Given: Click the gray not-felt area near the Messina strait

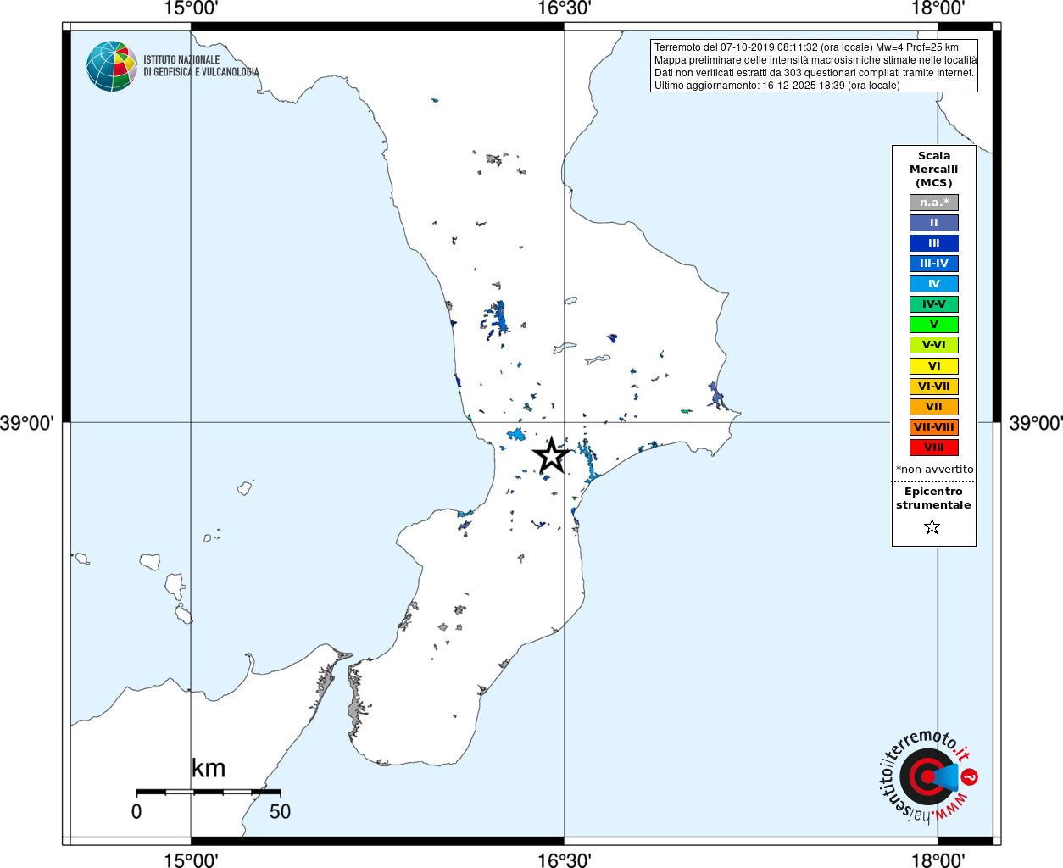Looking at the screenshot, I should pos(354,709).
